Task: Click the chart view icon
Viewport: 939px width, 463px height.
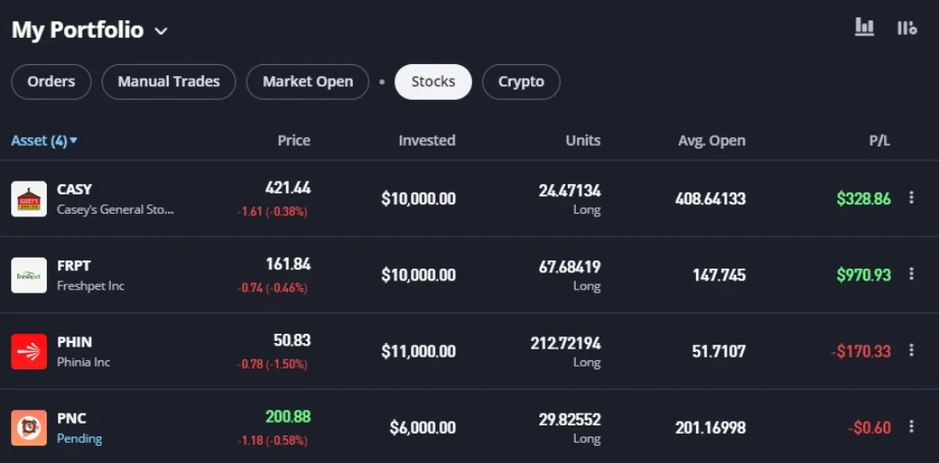Action: coord(864,28)
